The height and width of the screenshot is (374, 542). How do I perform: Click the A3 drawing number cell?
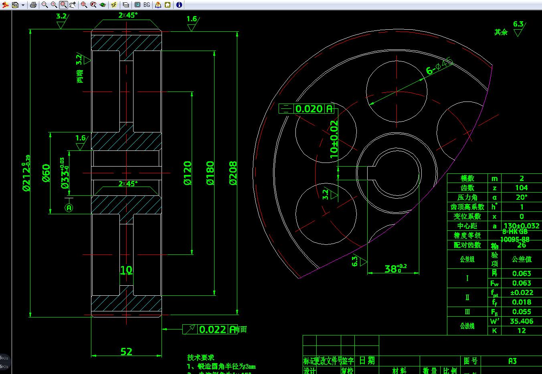tap(512, 361)
